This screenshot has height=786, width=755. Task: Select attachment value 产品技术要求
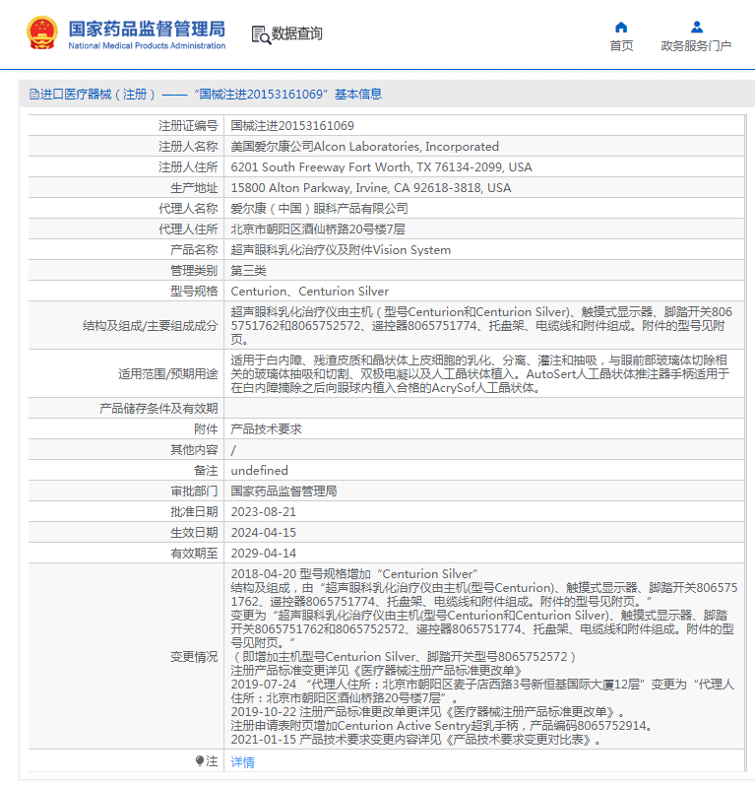point(266,429)
